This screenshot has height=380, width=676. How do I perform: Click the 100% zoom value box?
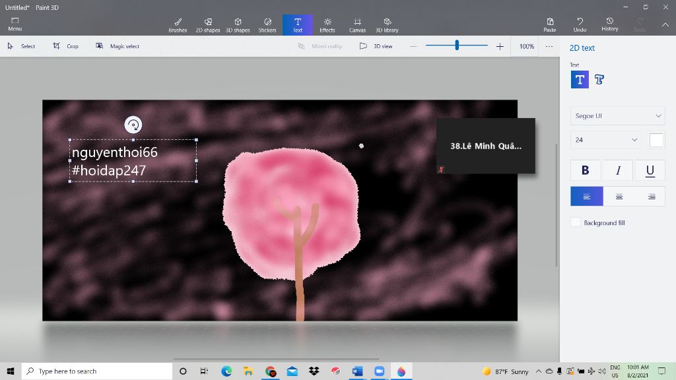(x=526, y=46)
